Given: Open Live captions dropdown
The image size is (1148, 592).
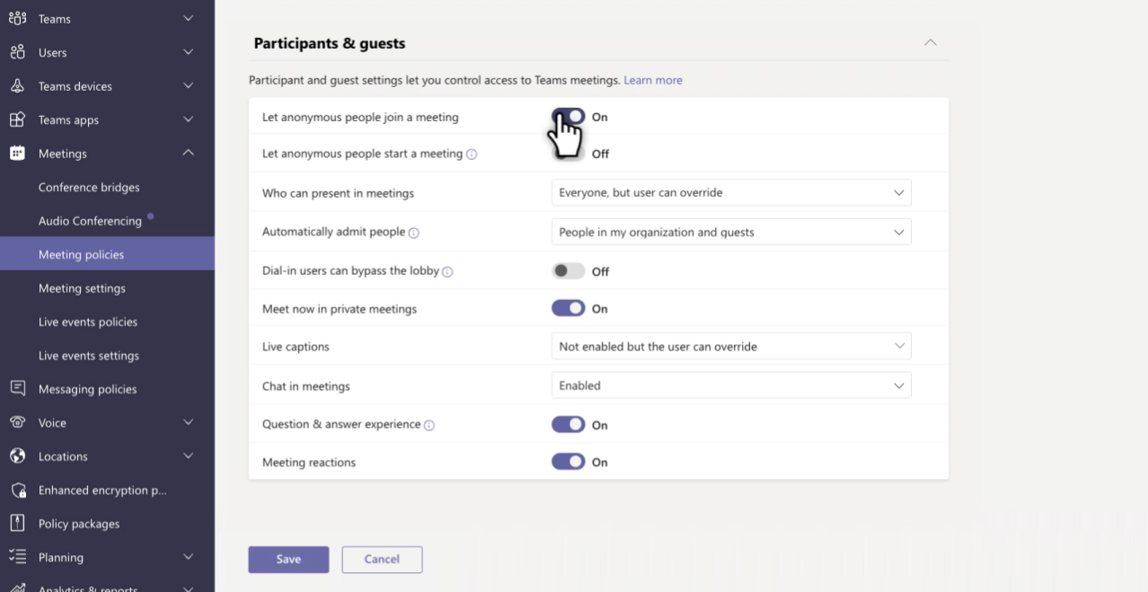Looking at the screenshot, I should pos(731,346).
